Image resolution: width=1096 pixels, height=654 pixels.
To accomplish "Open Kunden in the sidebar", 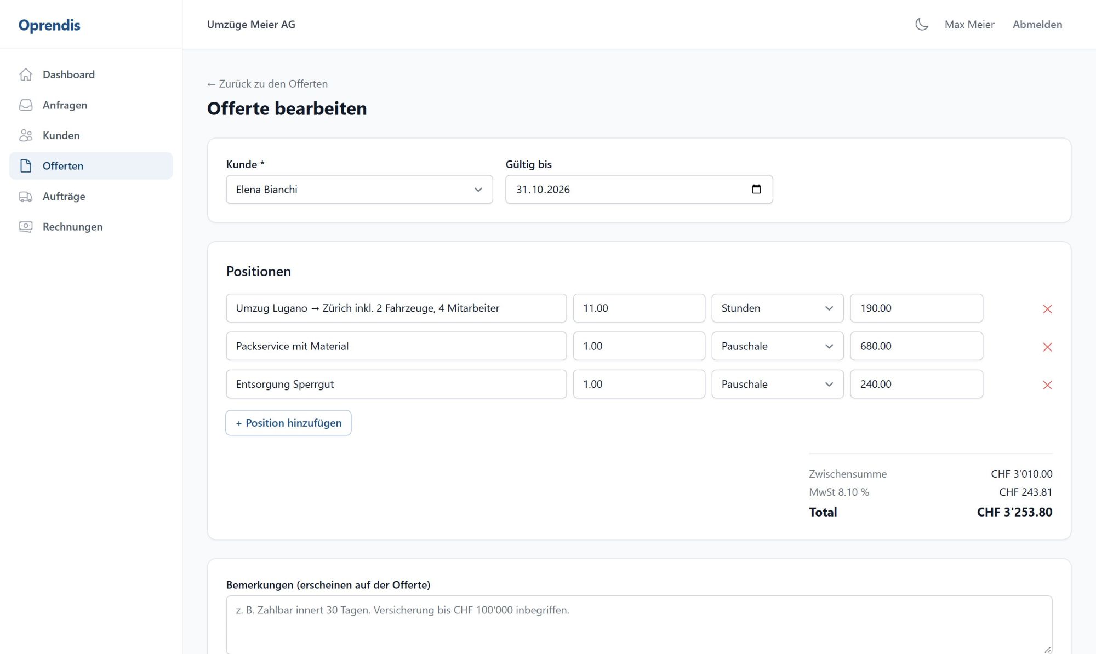I will point(91,135).
